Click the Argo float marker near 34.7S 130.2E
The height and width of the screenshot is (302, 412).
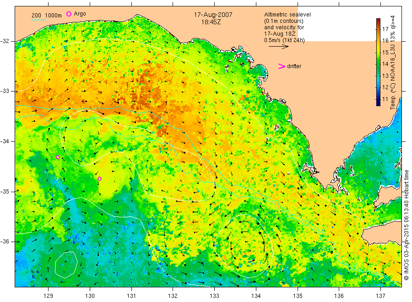pos(100,179)
